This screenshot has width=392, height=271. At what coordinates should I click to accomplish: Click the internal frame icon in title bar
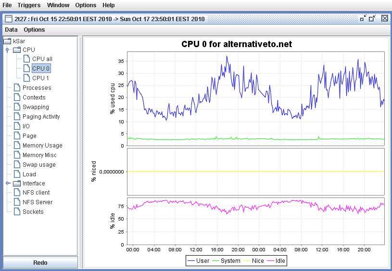tap(8, 19)
